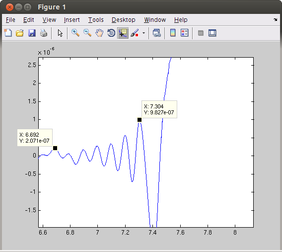Select the Edit Plot arrow tool
This screenshot has width=282, height=252.
[60, 33]
